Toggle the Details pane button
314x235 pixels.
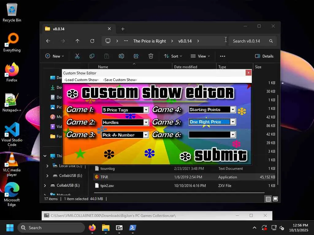pos(264,56)
